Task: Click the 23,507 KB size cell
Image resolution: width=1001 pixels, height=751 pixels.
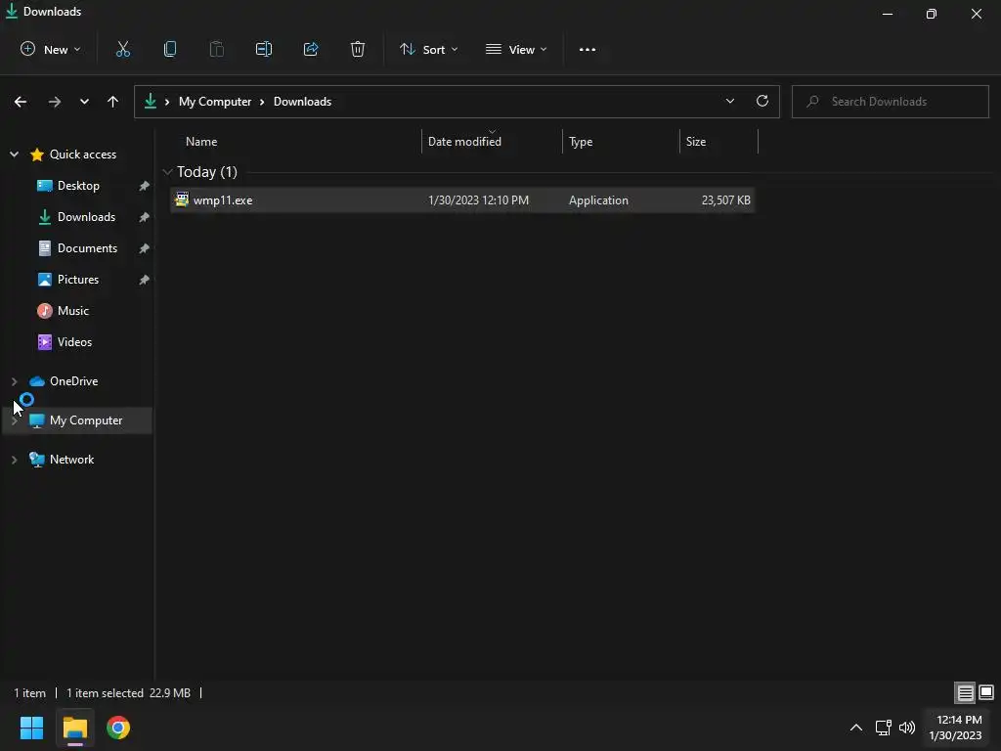Action: point(726,199)
